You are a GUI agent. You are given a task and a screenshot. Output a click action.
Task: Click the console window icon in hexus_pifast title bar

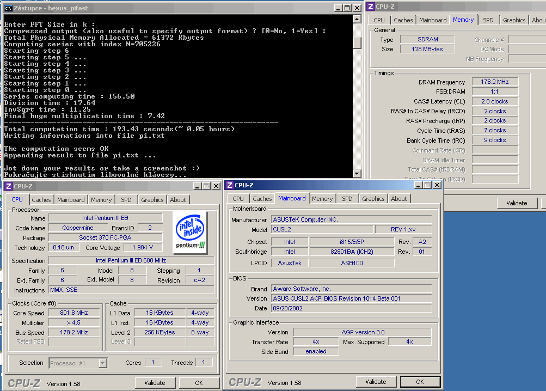[x=8, y=8]
